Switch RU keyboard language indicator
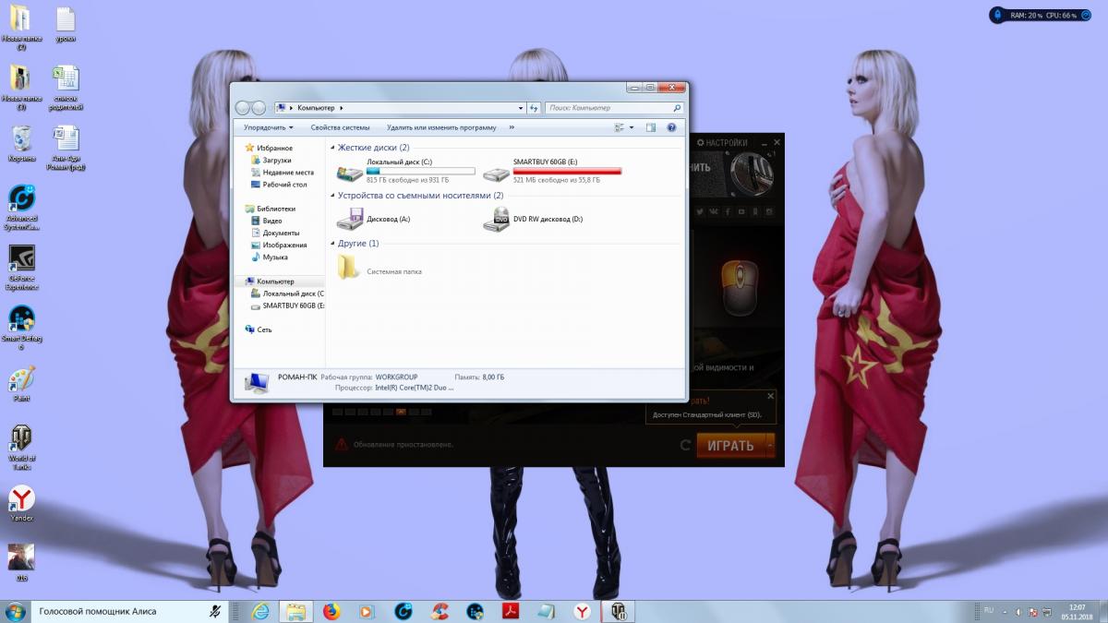The image size is (1108, 623). [989, 610]
